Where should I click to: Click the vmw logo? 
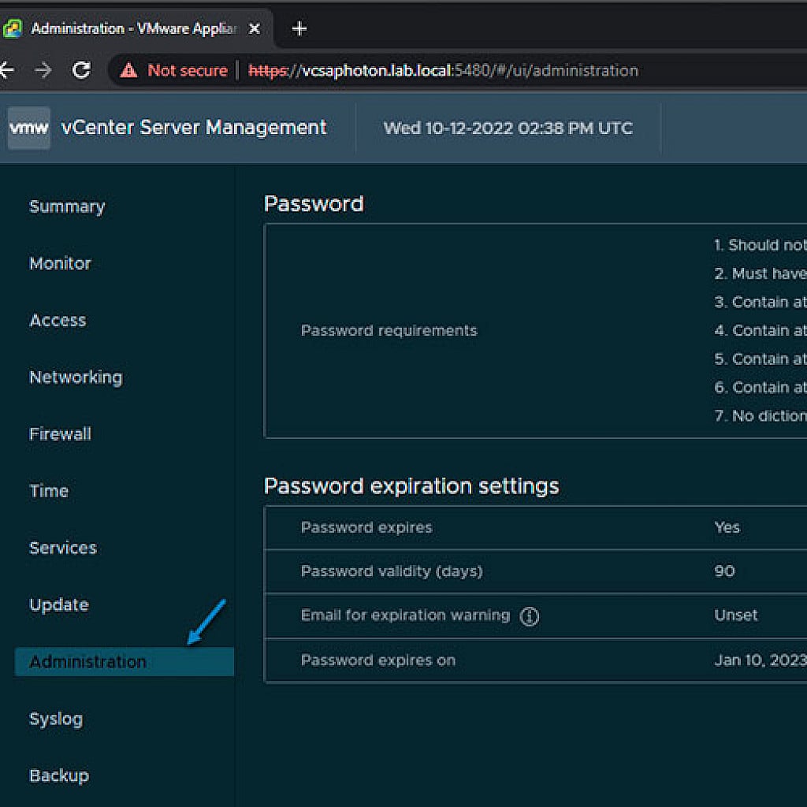tap(29, 128)
